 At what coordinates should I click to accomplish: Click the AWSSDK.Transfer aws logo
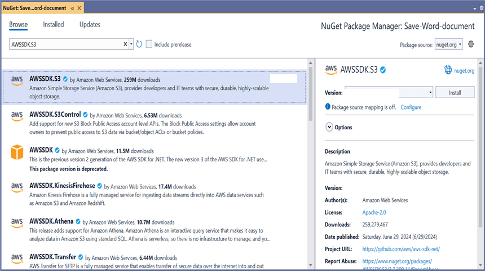[x=17, y=259]
